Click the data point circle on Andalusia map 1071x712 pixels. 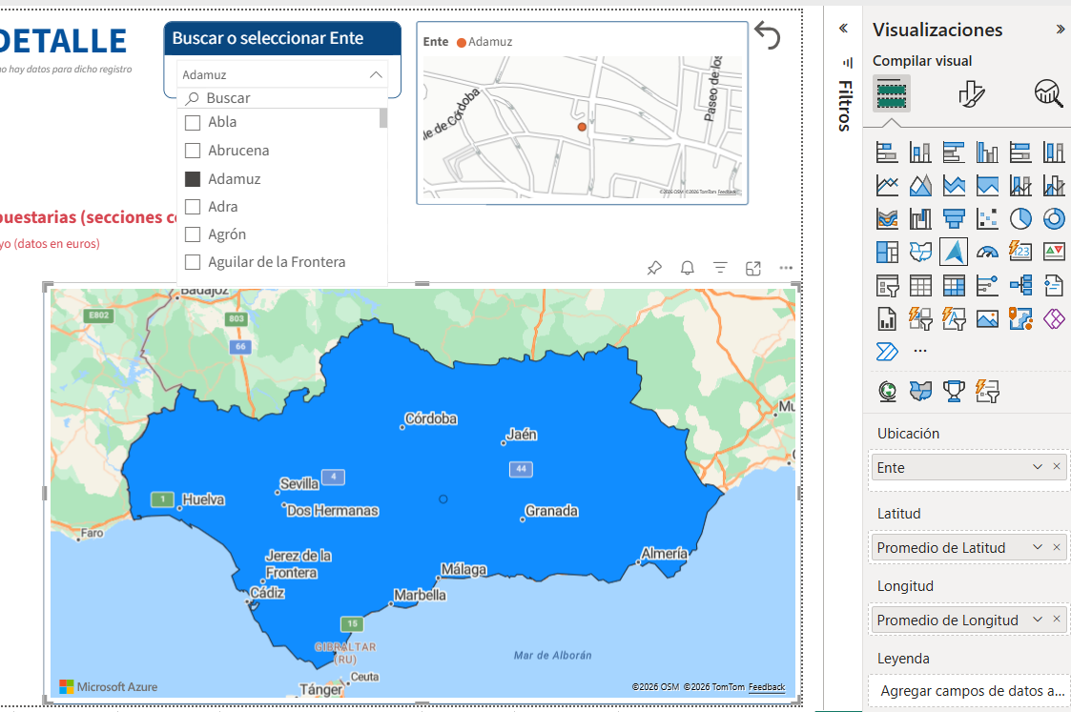pyautogui.click(x=443, y=499)
